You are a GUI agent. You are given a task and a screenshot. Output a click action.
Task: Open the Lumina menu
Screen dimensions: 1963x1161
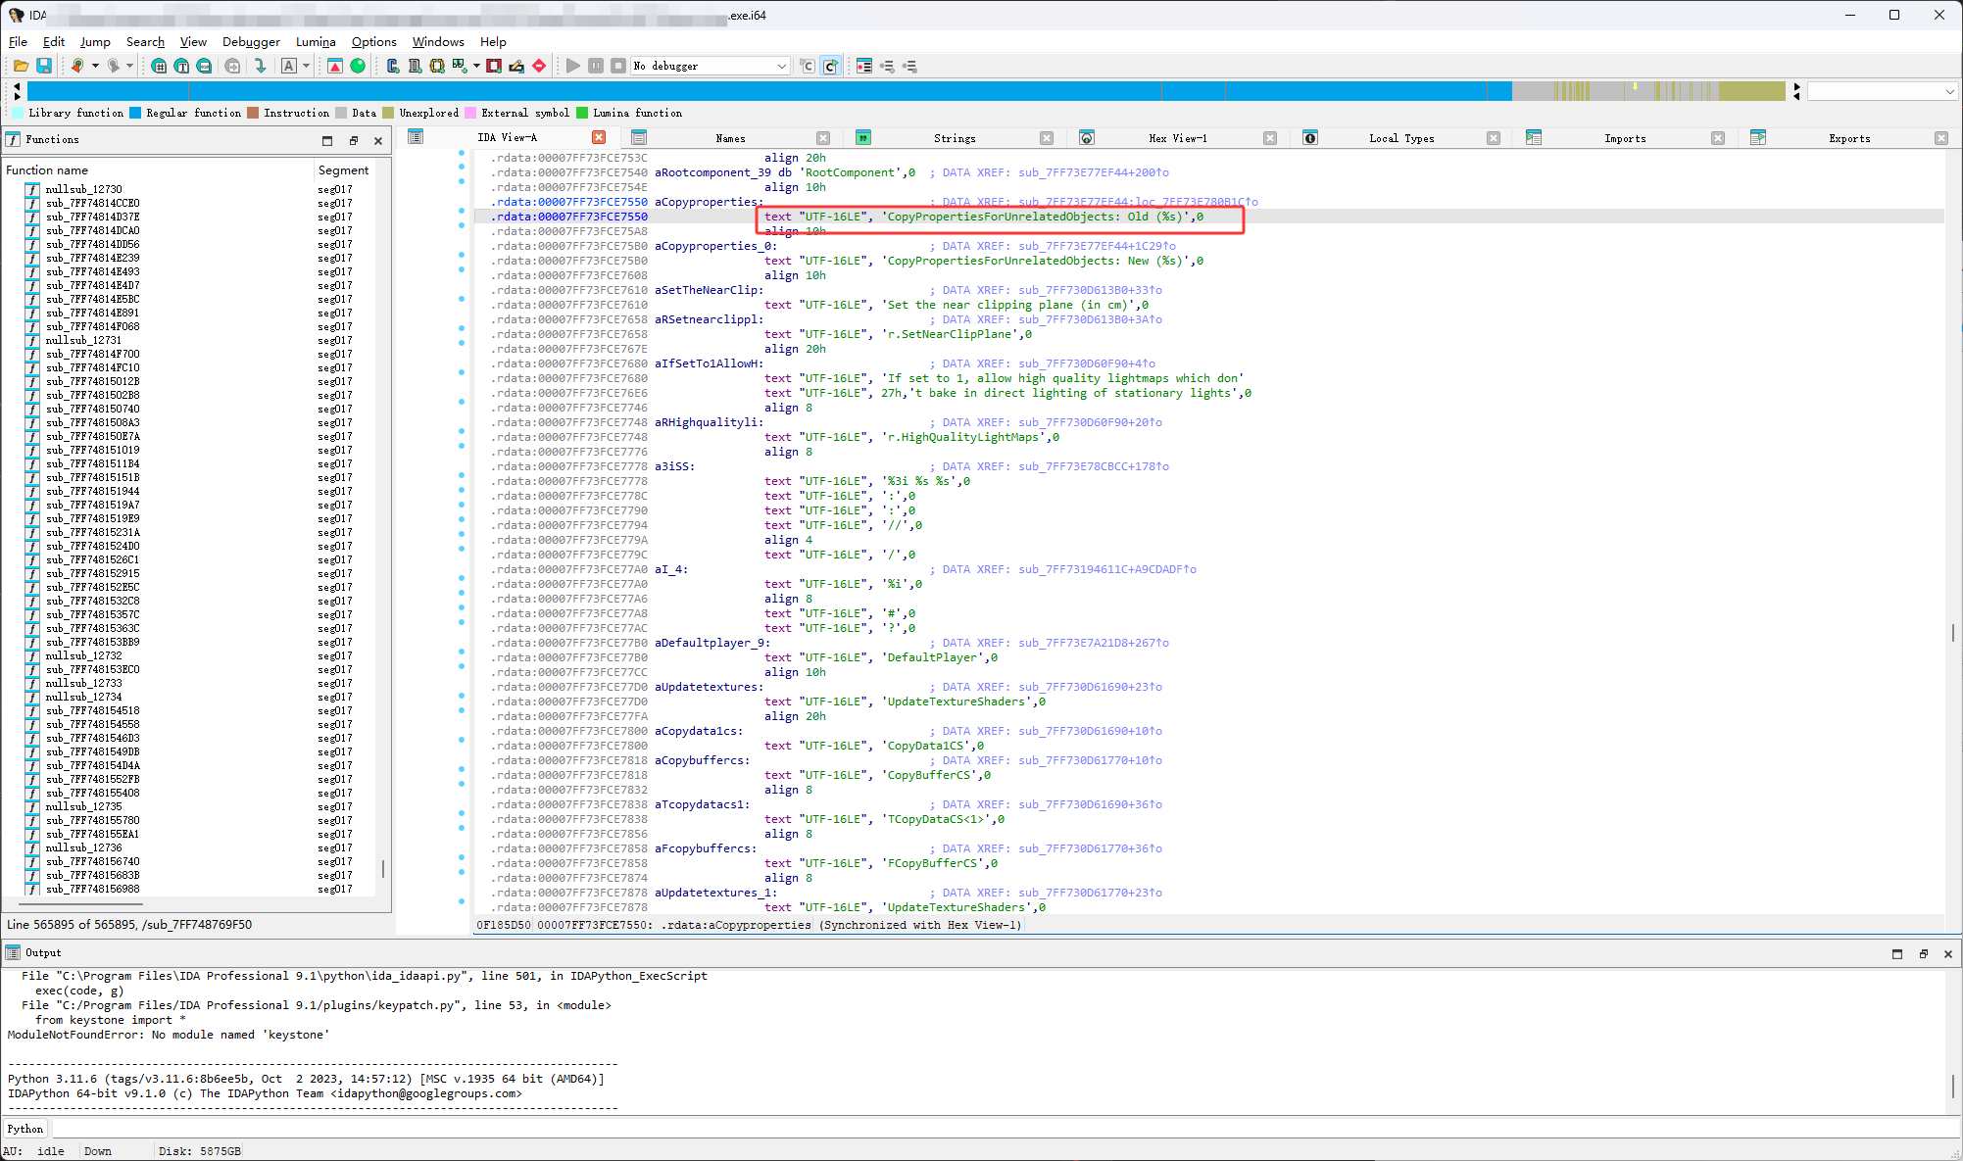point(316,42)
